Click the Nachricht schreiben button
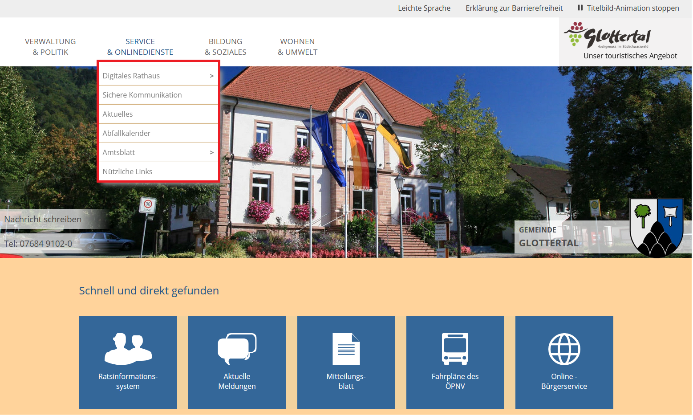 [43, 219]
